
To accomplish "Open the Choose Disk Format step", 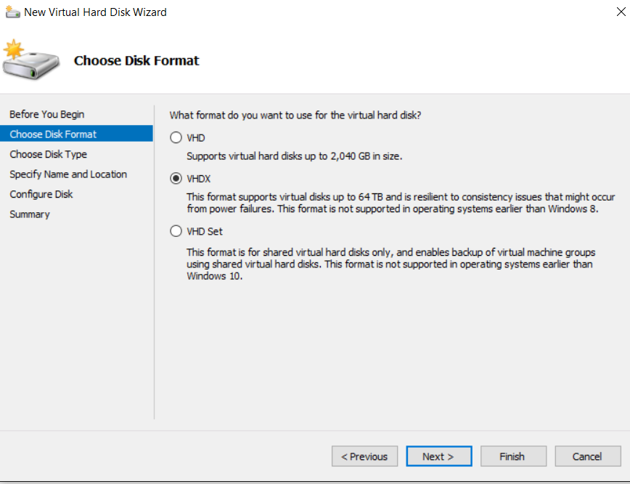I will click(x=76, y=134).
